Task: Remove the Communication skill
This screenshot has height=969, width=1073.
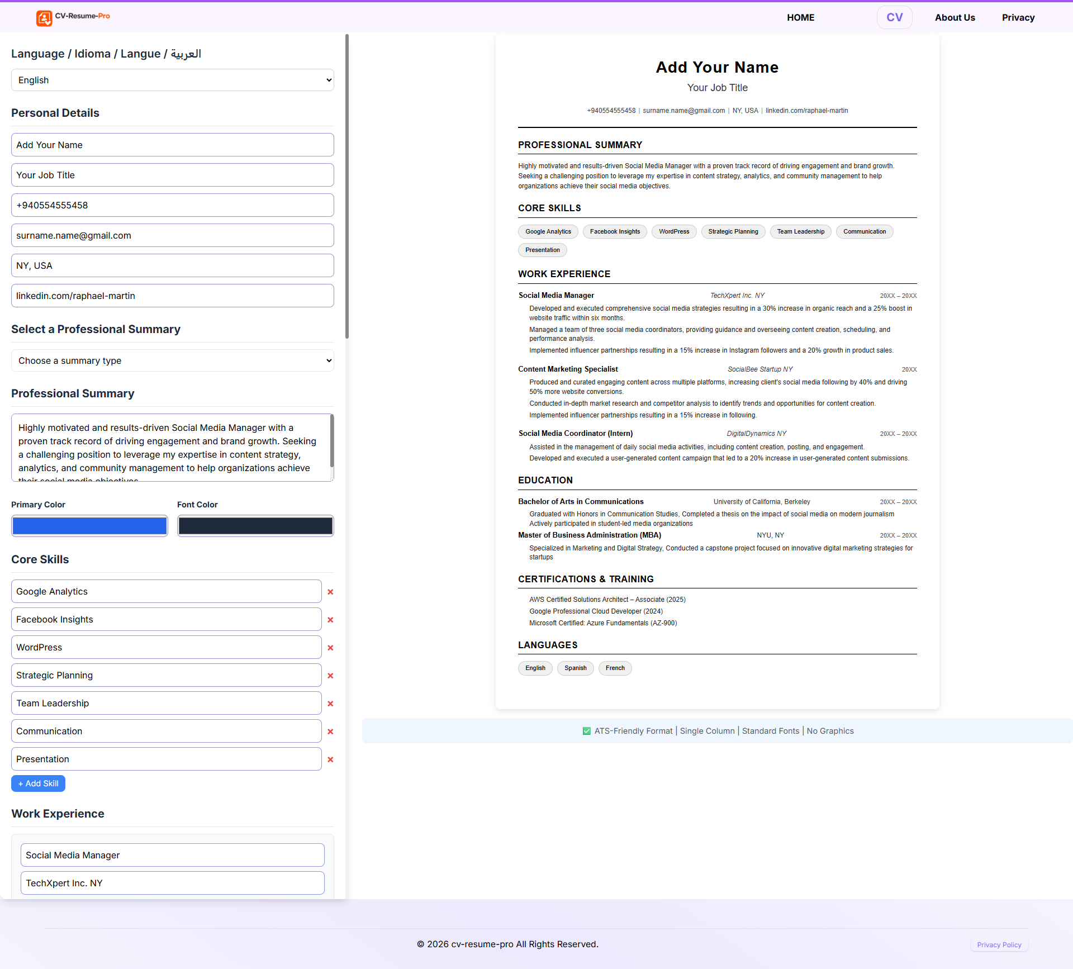Action: (x=330, y=731)
